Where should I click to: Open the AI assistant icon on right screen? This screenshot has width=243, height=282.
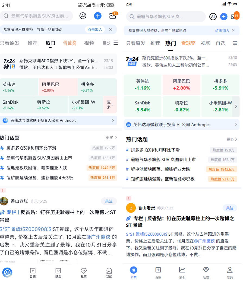pyautogui.click(x=213, y=17)
